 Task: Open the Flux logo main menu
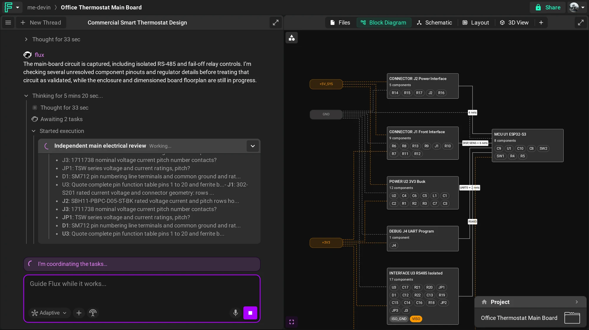coord(9,7)
